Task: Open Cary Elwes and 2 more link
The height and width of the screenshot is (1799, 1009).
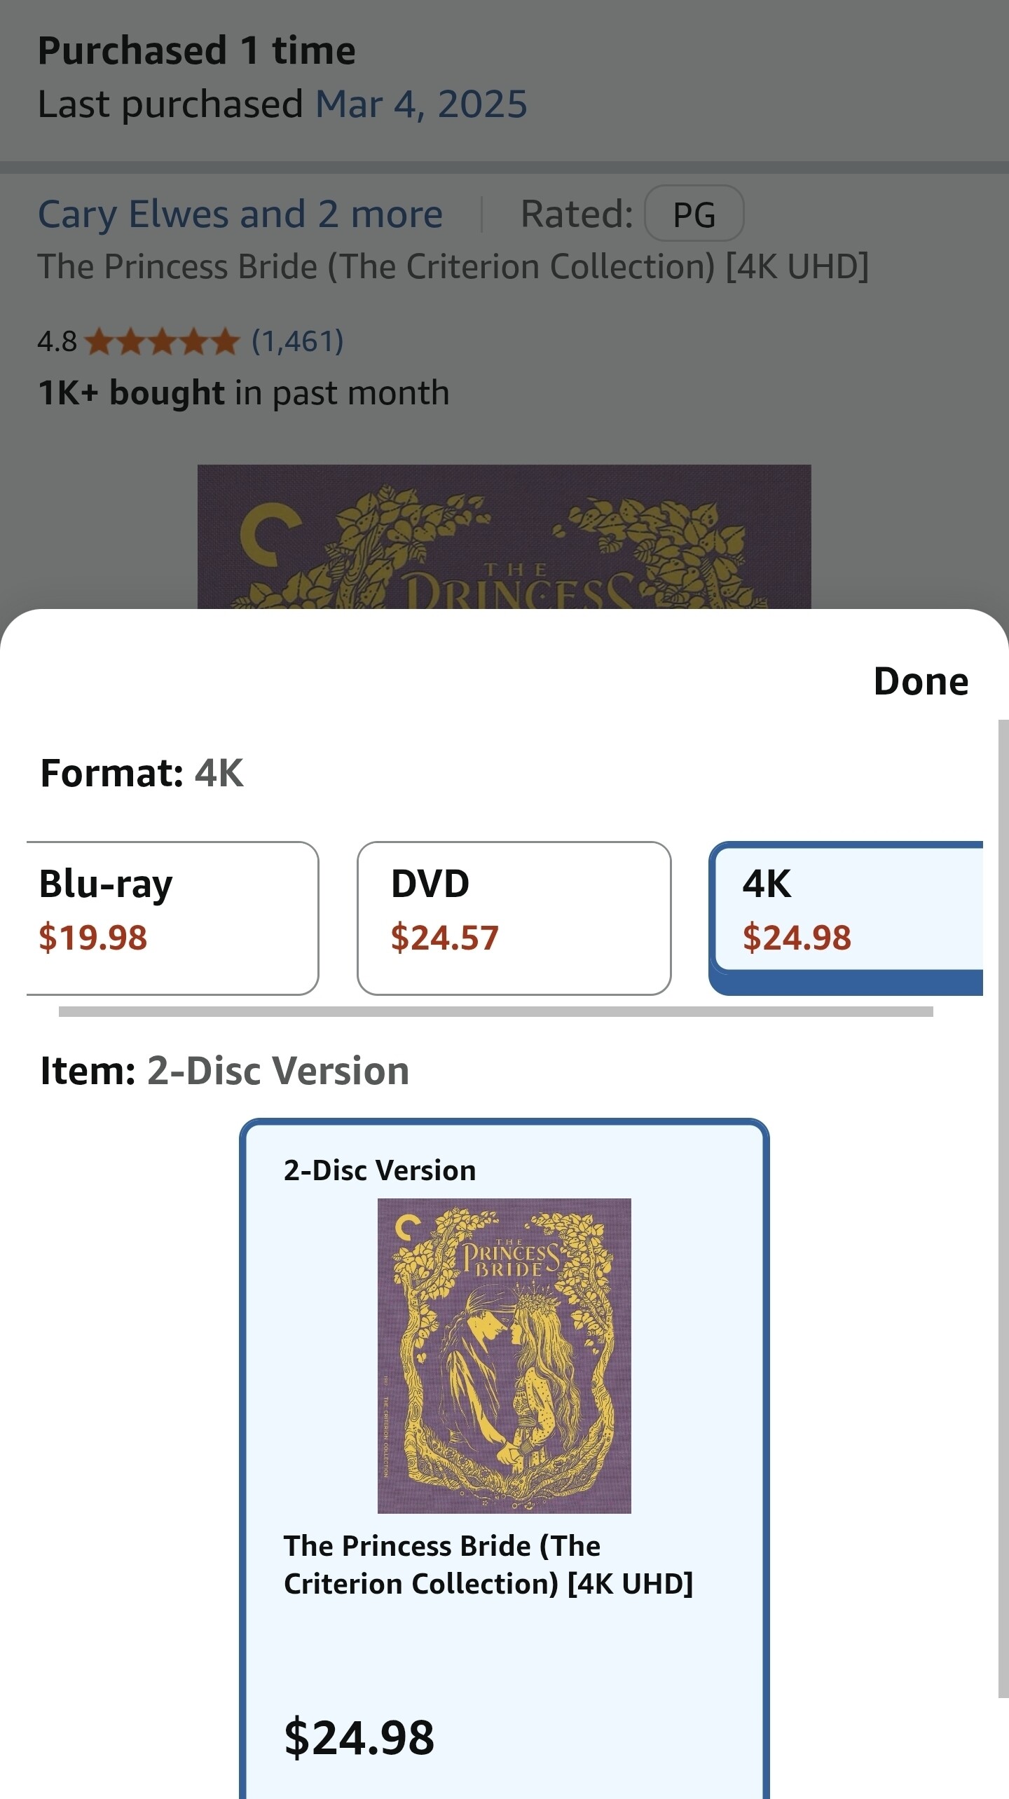Action: 240,214
